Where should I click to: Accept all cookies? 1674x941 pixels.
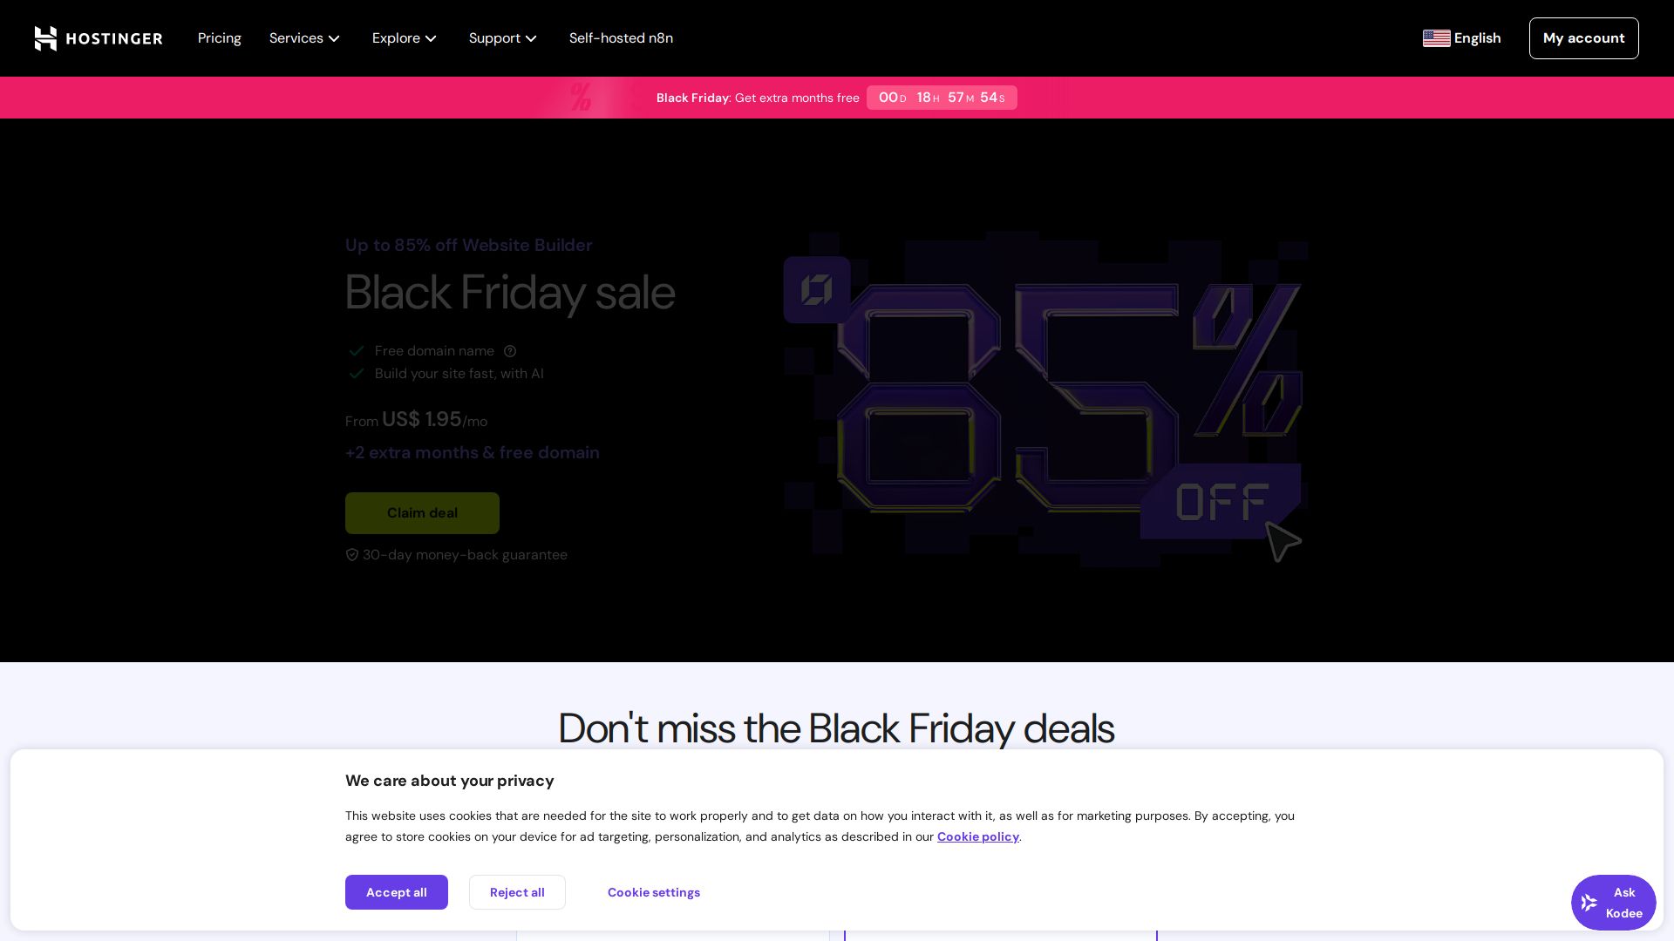[x=397, y=892]
